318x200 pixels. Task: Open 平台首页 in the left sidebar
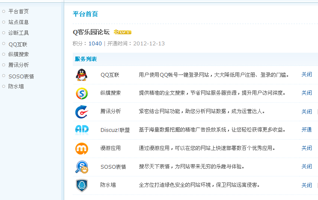coord(18,12)
